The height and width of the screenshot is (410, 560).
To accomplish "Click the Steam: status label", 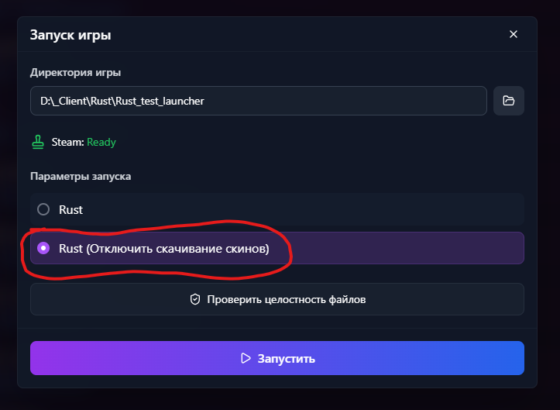I will point(67,142).
